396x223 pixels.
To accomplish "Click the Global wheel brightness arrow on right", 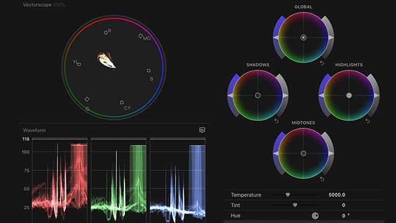I will (331, 38).
